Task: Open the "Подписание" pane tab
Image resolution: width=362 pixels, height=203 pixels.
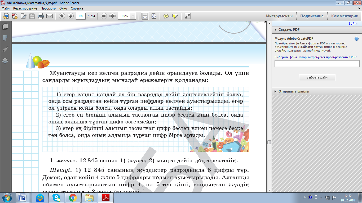Action: [x=312, y=16]
